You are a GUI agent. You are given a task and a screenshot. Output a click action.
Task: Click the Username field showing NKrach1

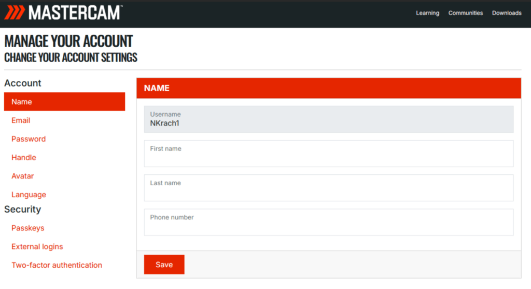328,119
